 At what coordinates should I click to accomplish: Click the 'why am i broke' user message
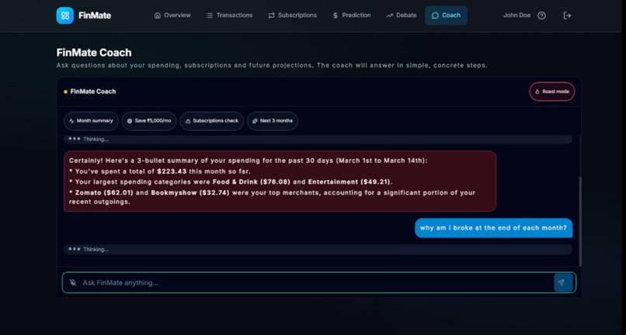tap(493, 228)
